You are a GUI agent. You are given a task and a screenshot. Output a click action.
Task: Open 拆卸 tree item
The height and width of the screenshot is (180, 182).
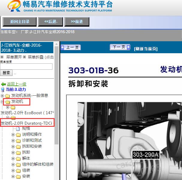(x=26, y=152)
